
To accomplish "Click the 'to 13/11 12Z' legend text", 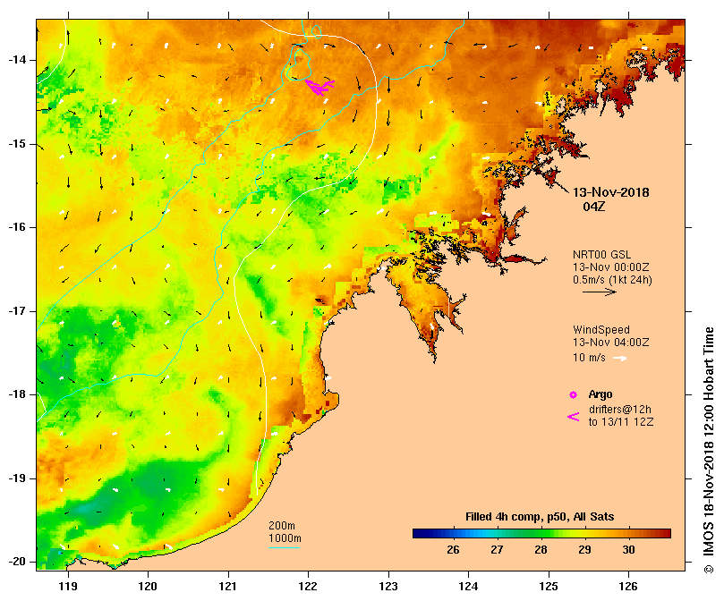I will (621, 422).
